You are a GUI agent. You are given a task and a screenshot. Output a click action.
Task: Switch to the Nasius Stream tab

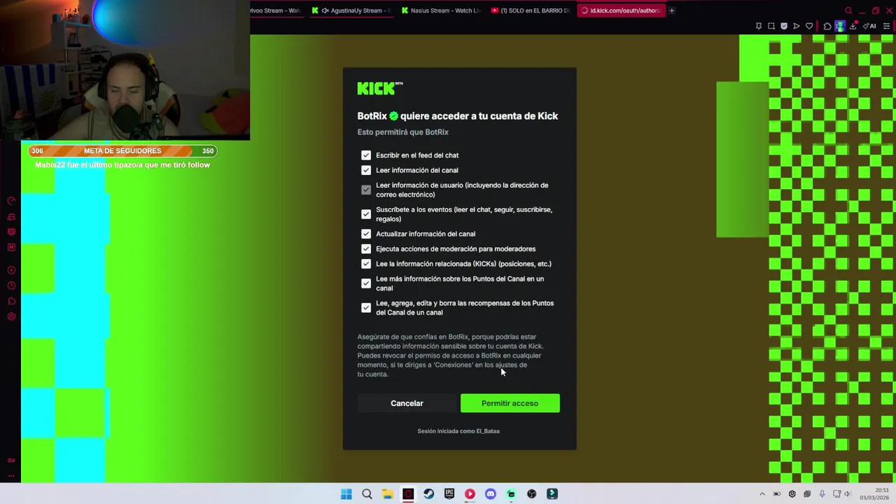[x=440, y=10]
